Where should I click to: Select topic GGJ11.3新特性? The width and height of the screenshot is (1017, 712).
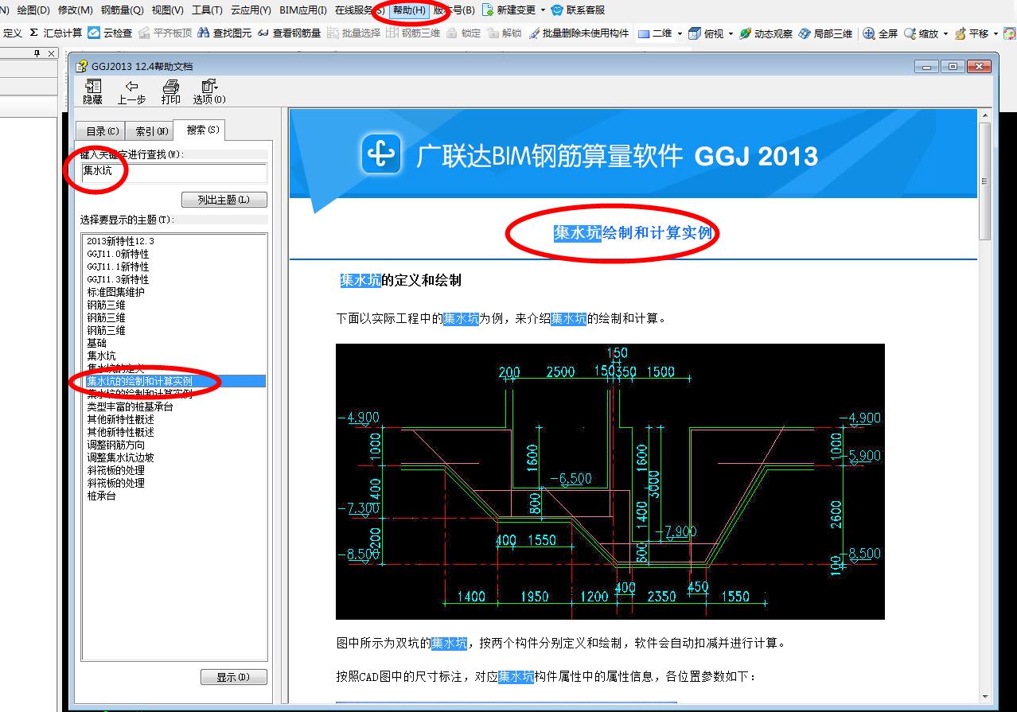click(x=118, y=279)
